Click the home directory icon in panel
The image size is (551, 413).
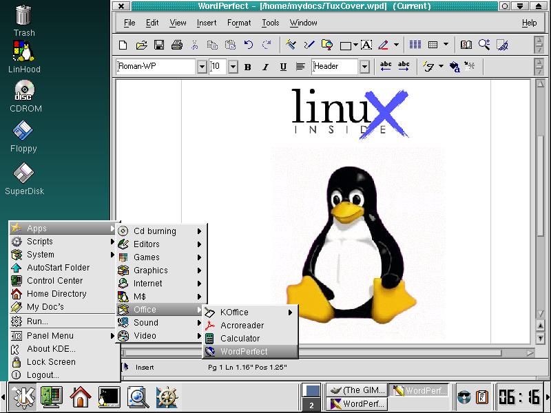81,396
